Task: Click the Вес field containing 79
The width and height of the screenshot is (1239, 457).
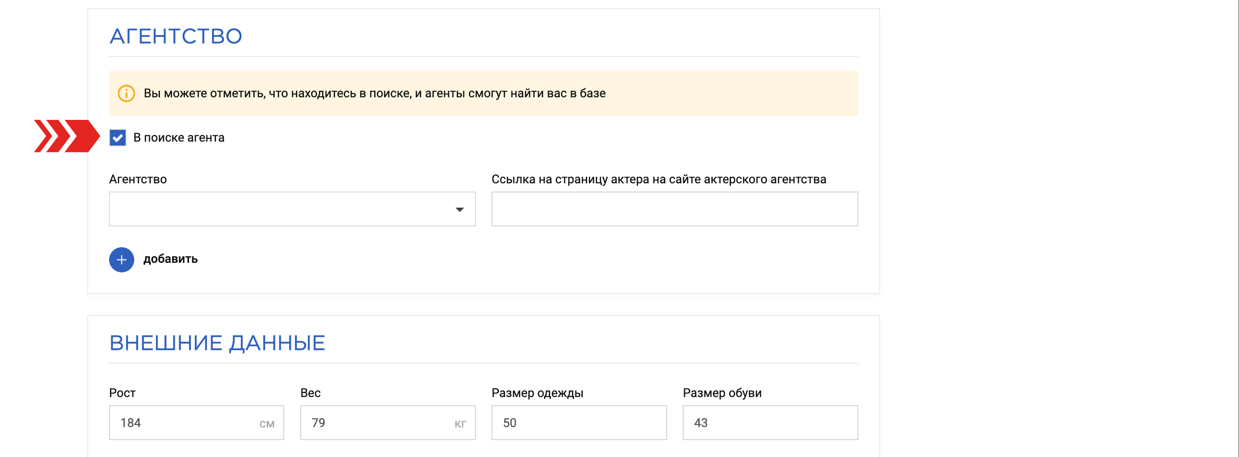Action: (388, 422)
